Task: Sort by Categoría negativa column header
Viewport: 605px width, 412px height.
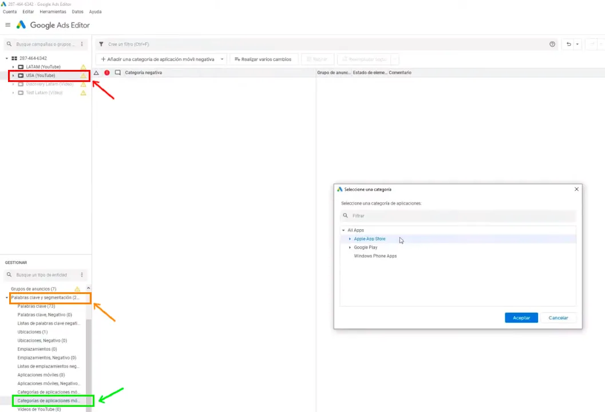Action: (143, 73)
